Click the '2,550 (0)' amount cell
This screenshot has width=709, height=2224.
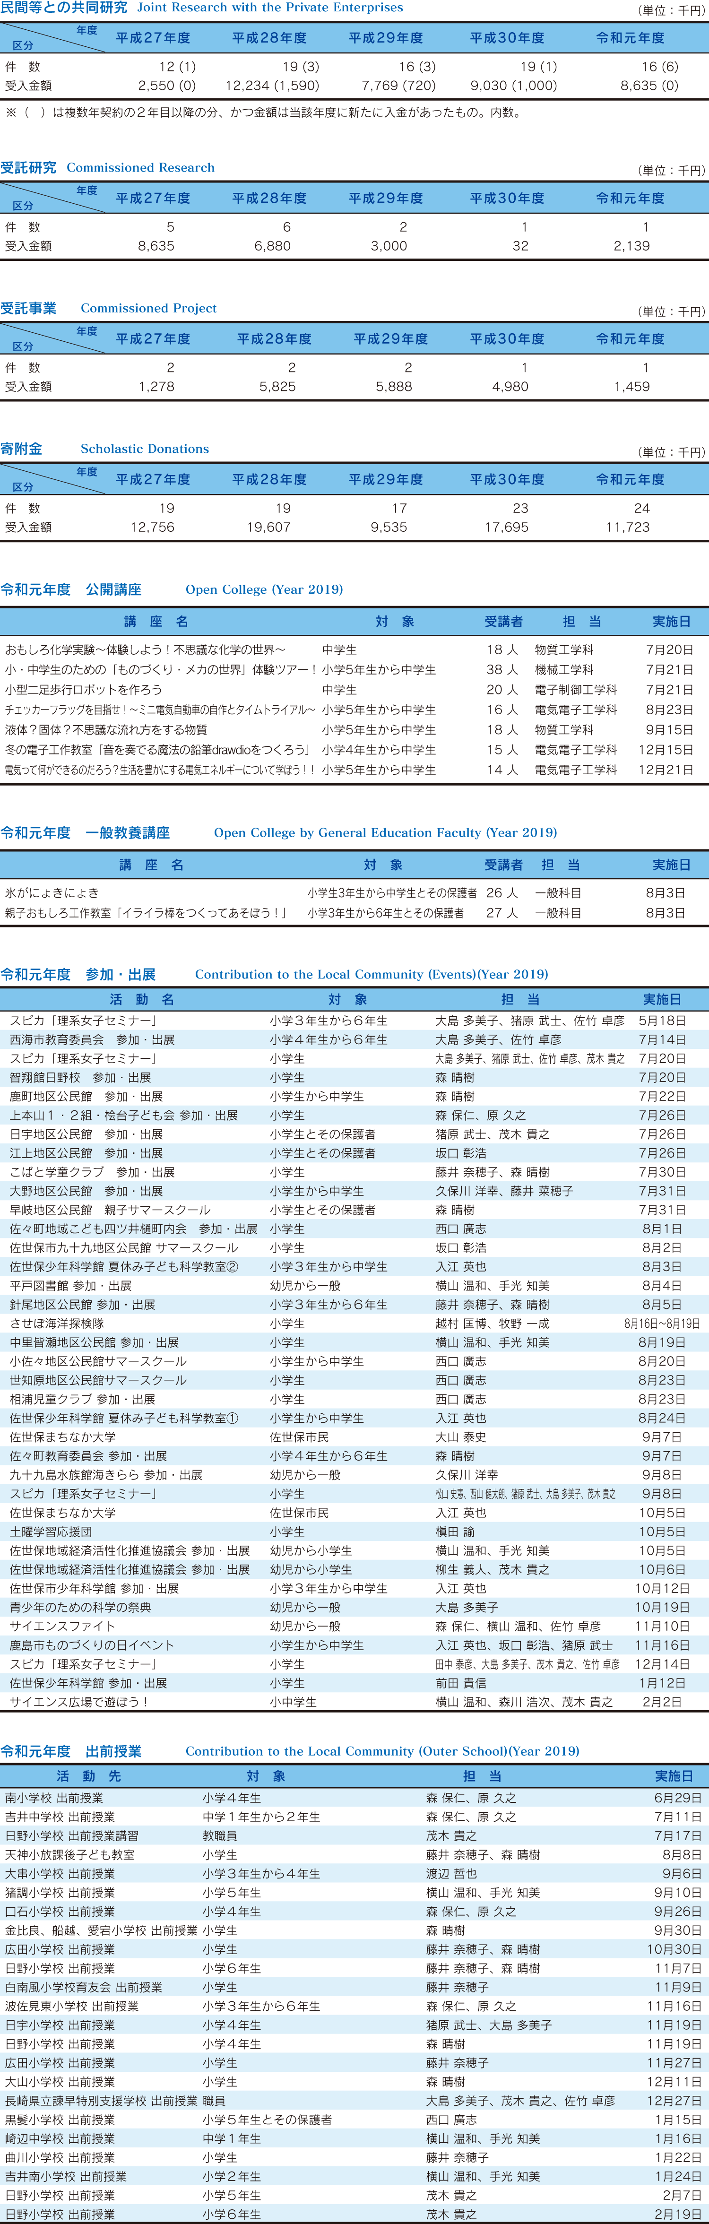point(167,86)
